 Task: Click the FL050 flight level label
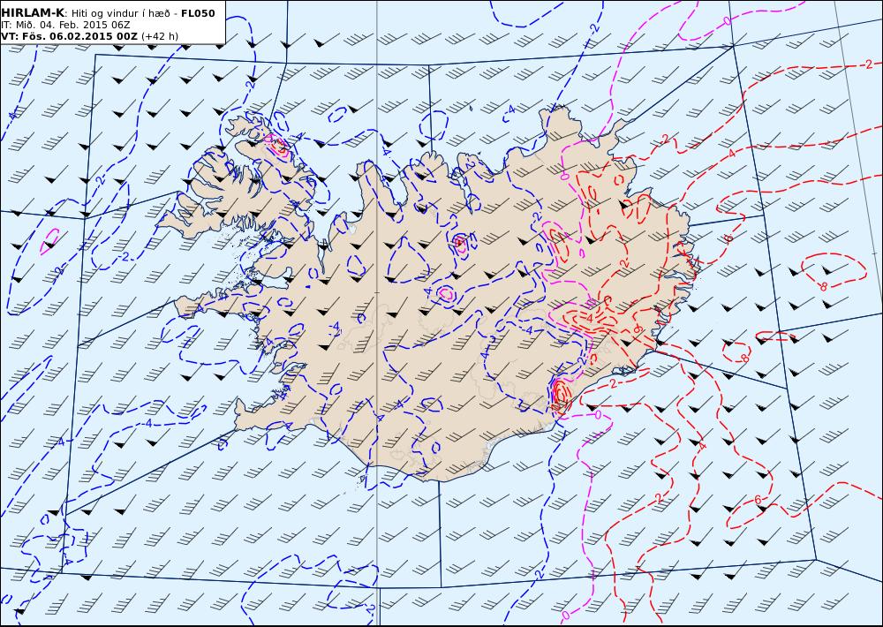click(x=198, y=13)
